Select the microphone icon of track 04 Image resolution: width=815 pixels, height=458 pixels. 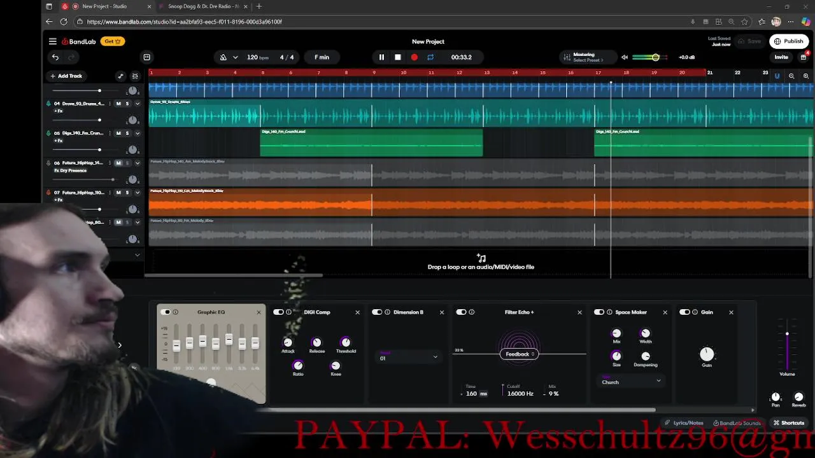coord(48,104)
